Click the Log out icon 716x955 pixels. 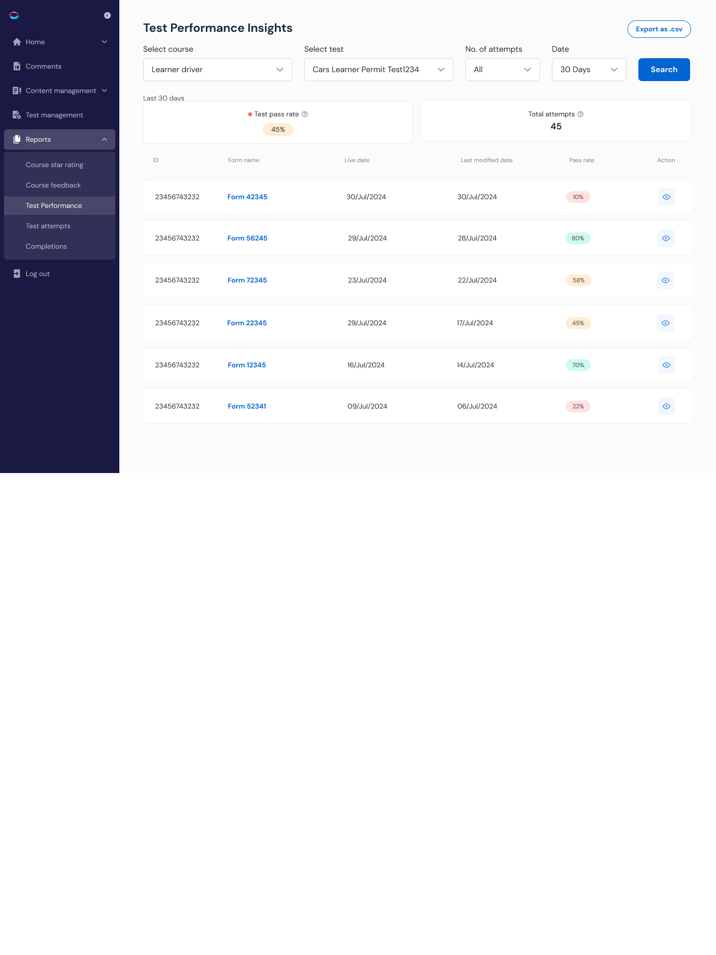[x=17, y=274]
